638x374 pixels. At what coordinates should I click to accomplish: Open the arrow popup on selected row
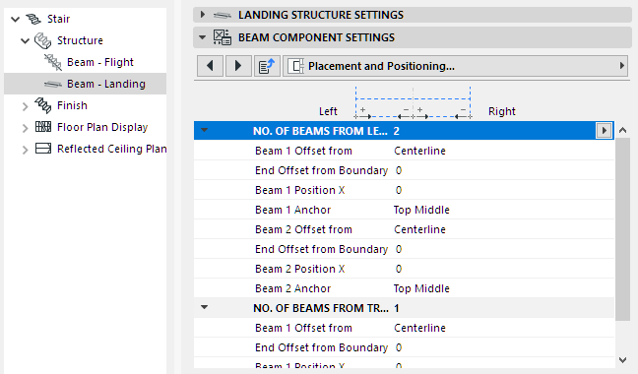pyautogui.click(x=605, y=131)
